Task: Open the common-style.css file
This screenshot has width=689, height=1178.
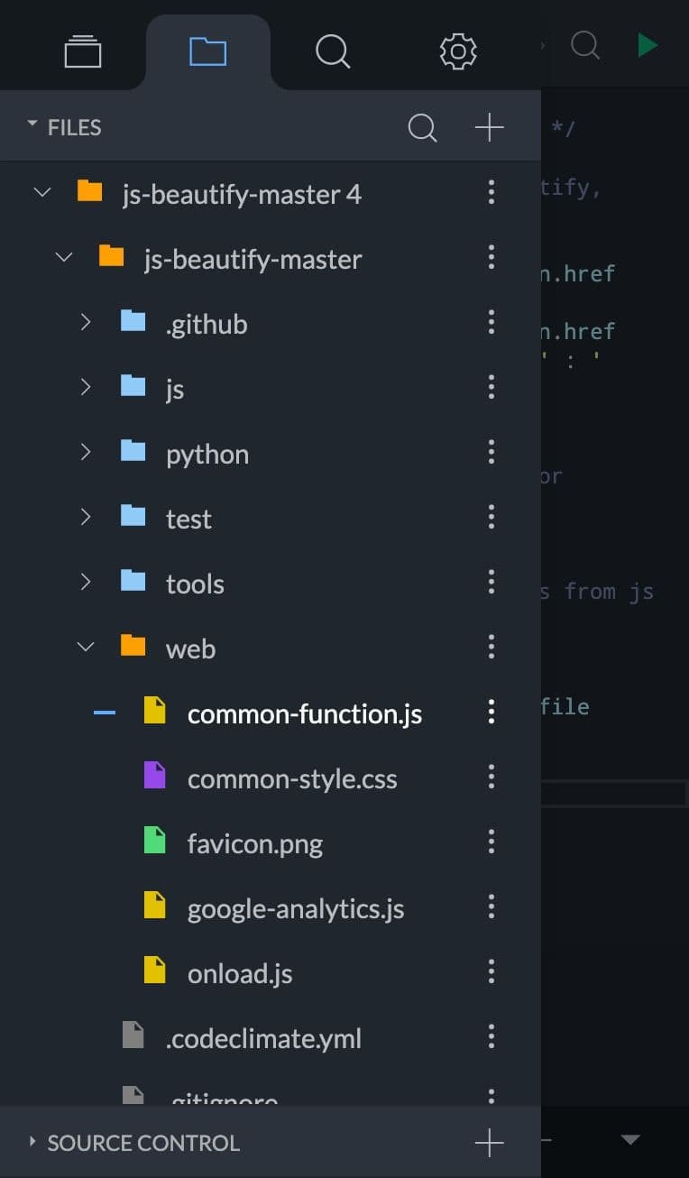Action: pyautogui.click(x=291, y=778)
